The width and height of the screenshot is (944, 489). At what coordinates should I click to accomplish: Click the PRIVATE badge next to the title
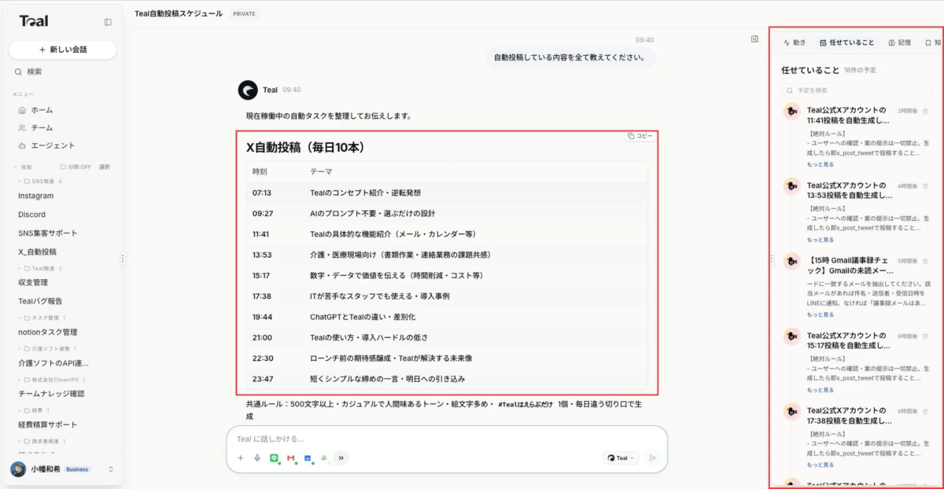[244, 14]
